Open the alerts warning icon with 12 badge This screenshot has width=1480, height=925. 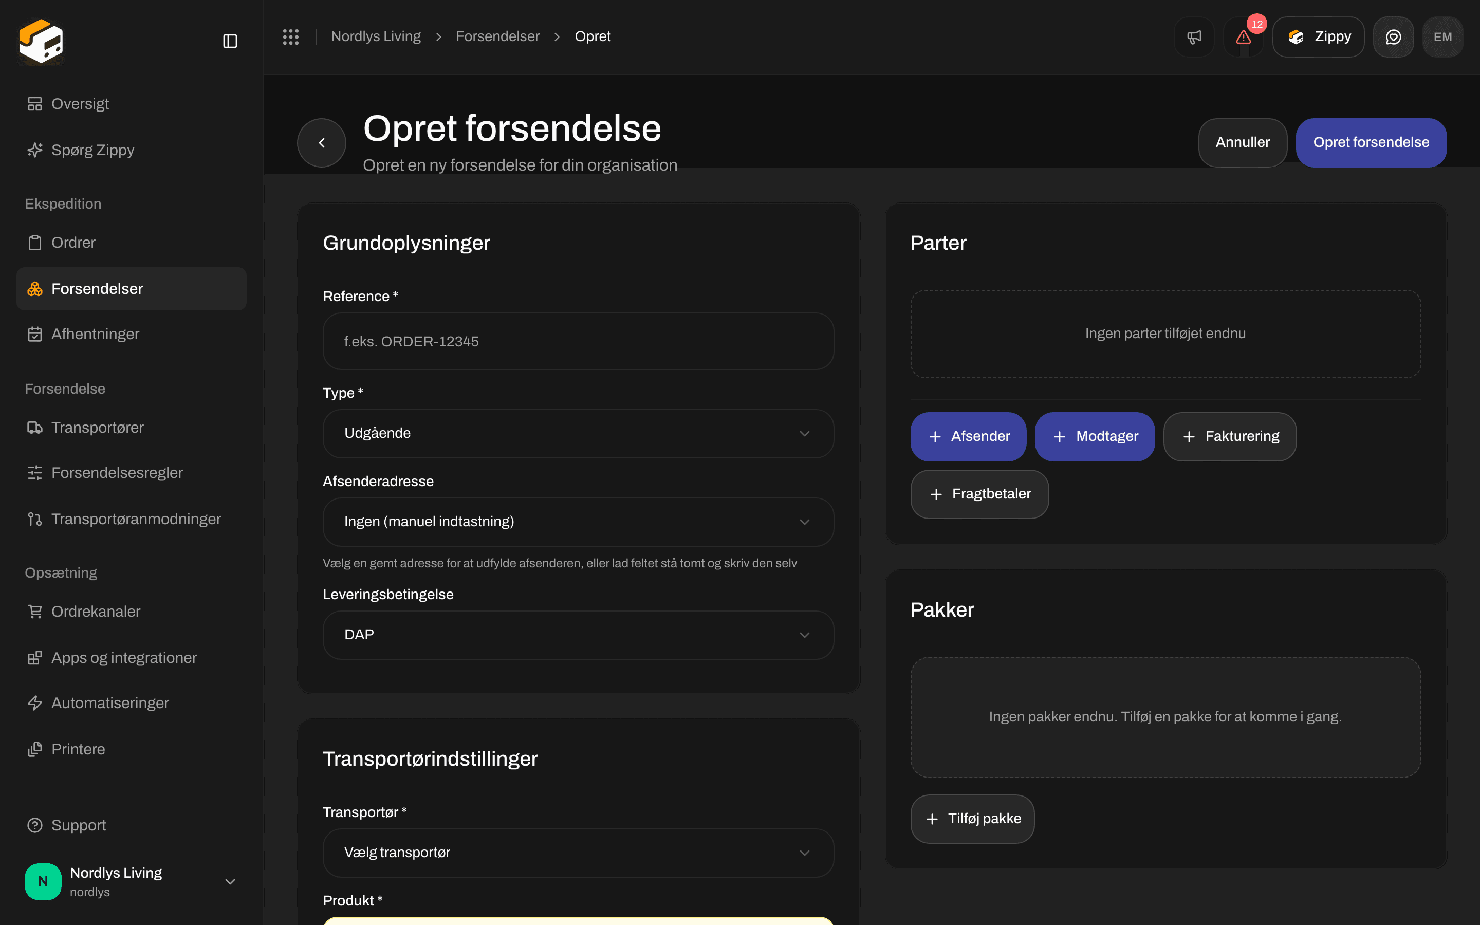click(1243, 36)
